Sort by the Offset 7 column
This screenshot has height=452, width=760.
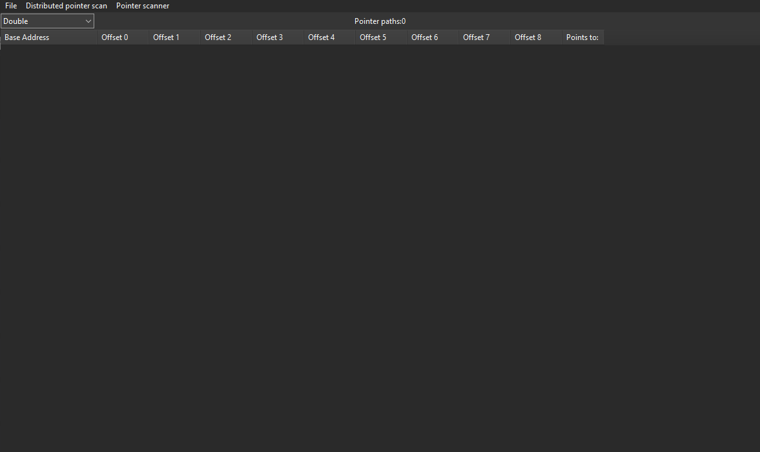484,37
